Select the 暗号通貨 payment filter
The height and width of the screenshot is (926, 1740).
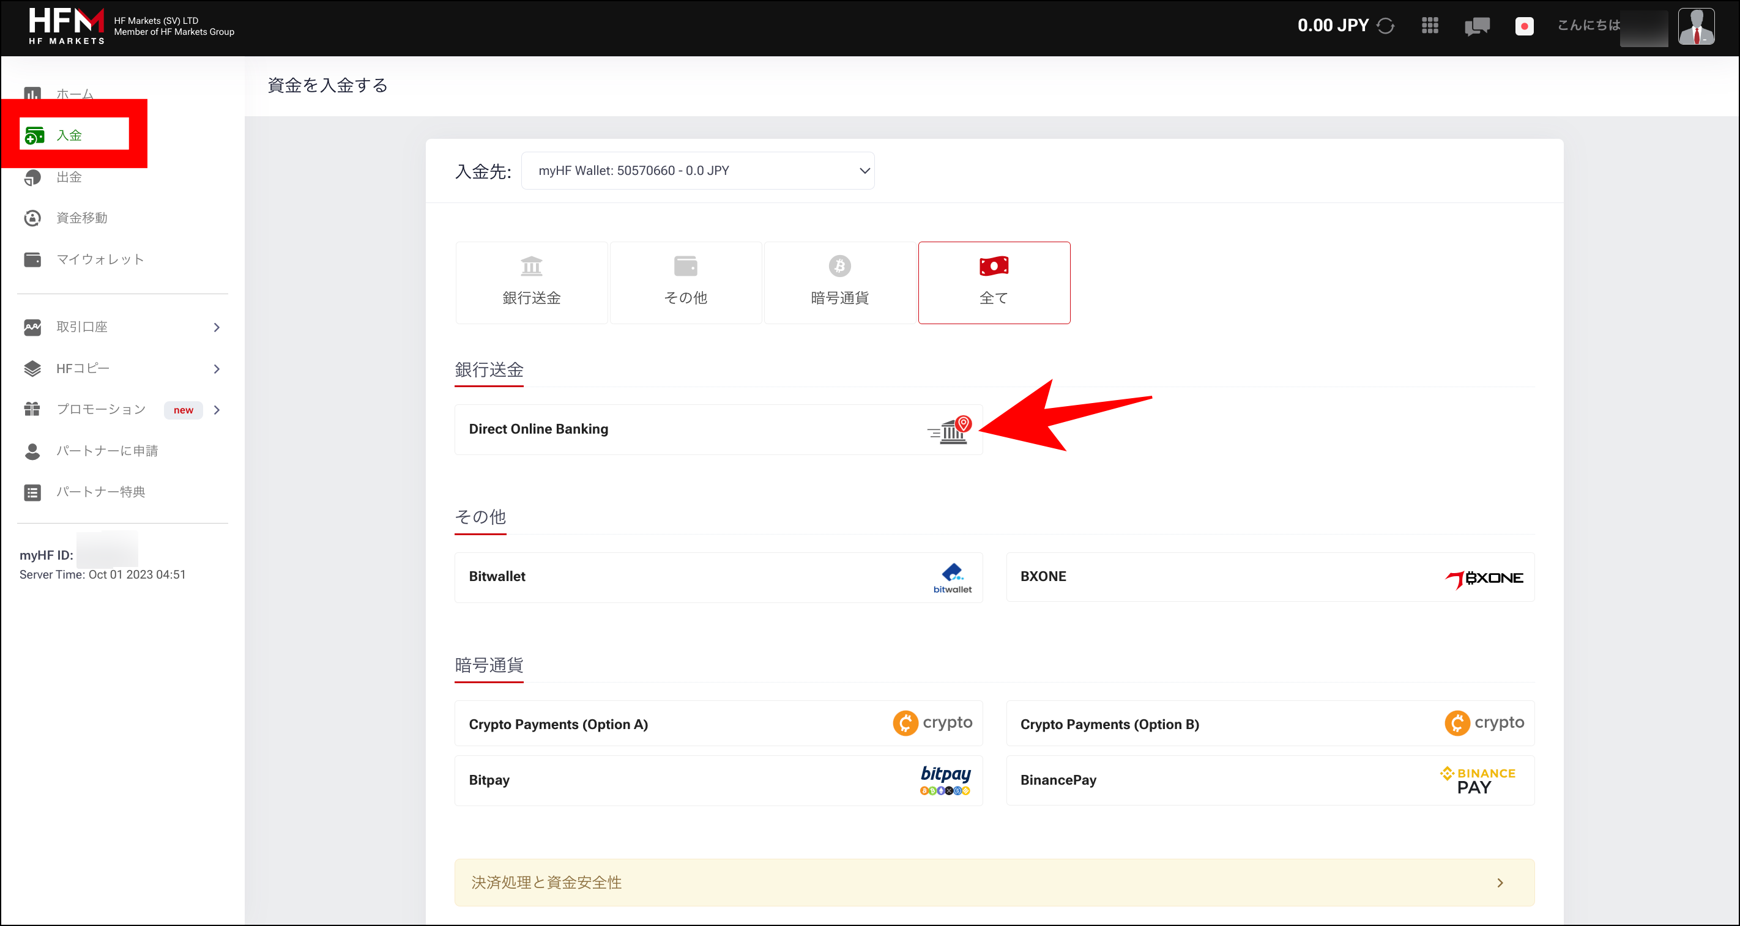click(x=839, y=283)
